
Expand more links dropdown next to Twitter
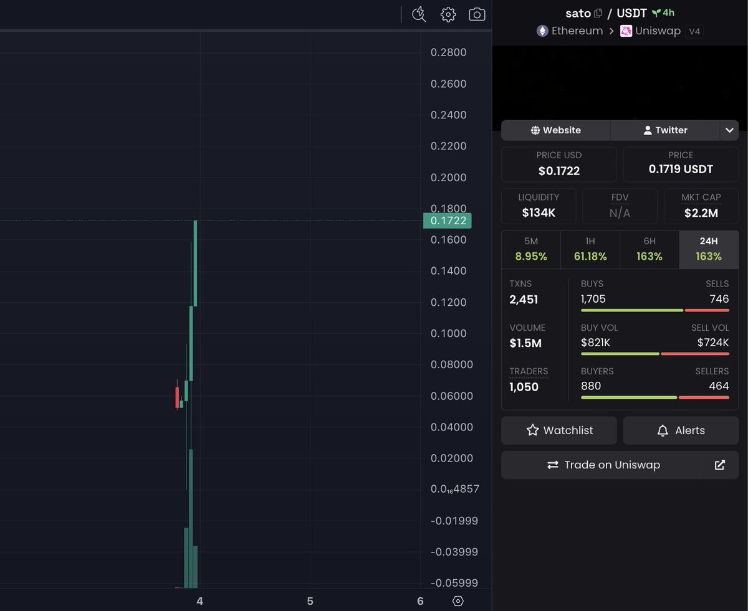click(729, 130)
